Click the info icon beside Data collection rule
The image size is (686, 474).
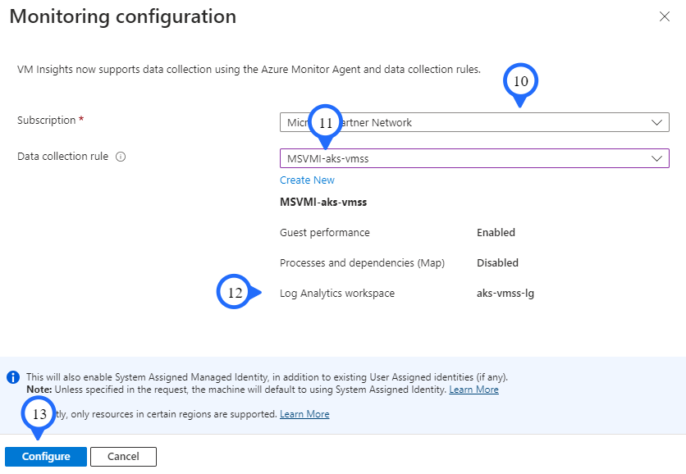tap(121, 157)
